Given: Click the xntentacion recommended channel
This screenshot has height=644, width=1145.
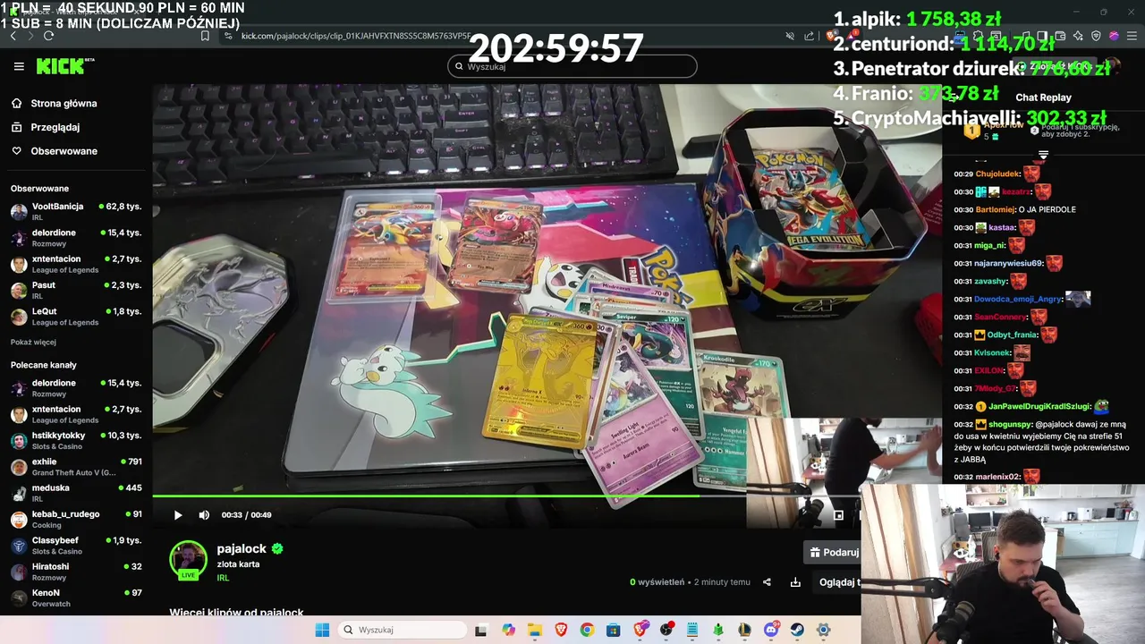Looking at the screenshot, I should coord(76,414).
